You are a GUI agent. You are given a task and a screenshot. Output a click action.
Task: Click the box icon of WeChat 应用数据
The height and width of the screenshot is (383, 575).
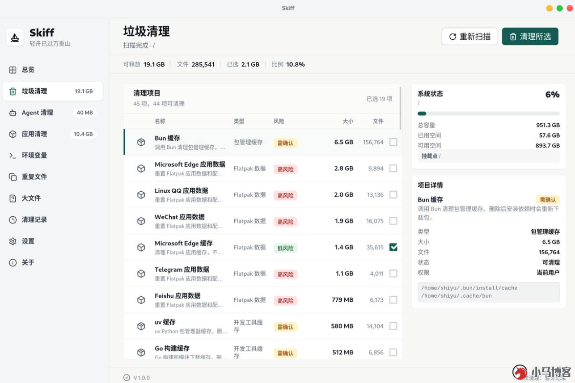[141, 221]
